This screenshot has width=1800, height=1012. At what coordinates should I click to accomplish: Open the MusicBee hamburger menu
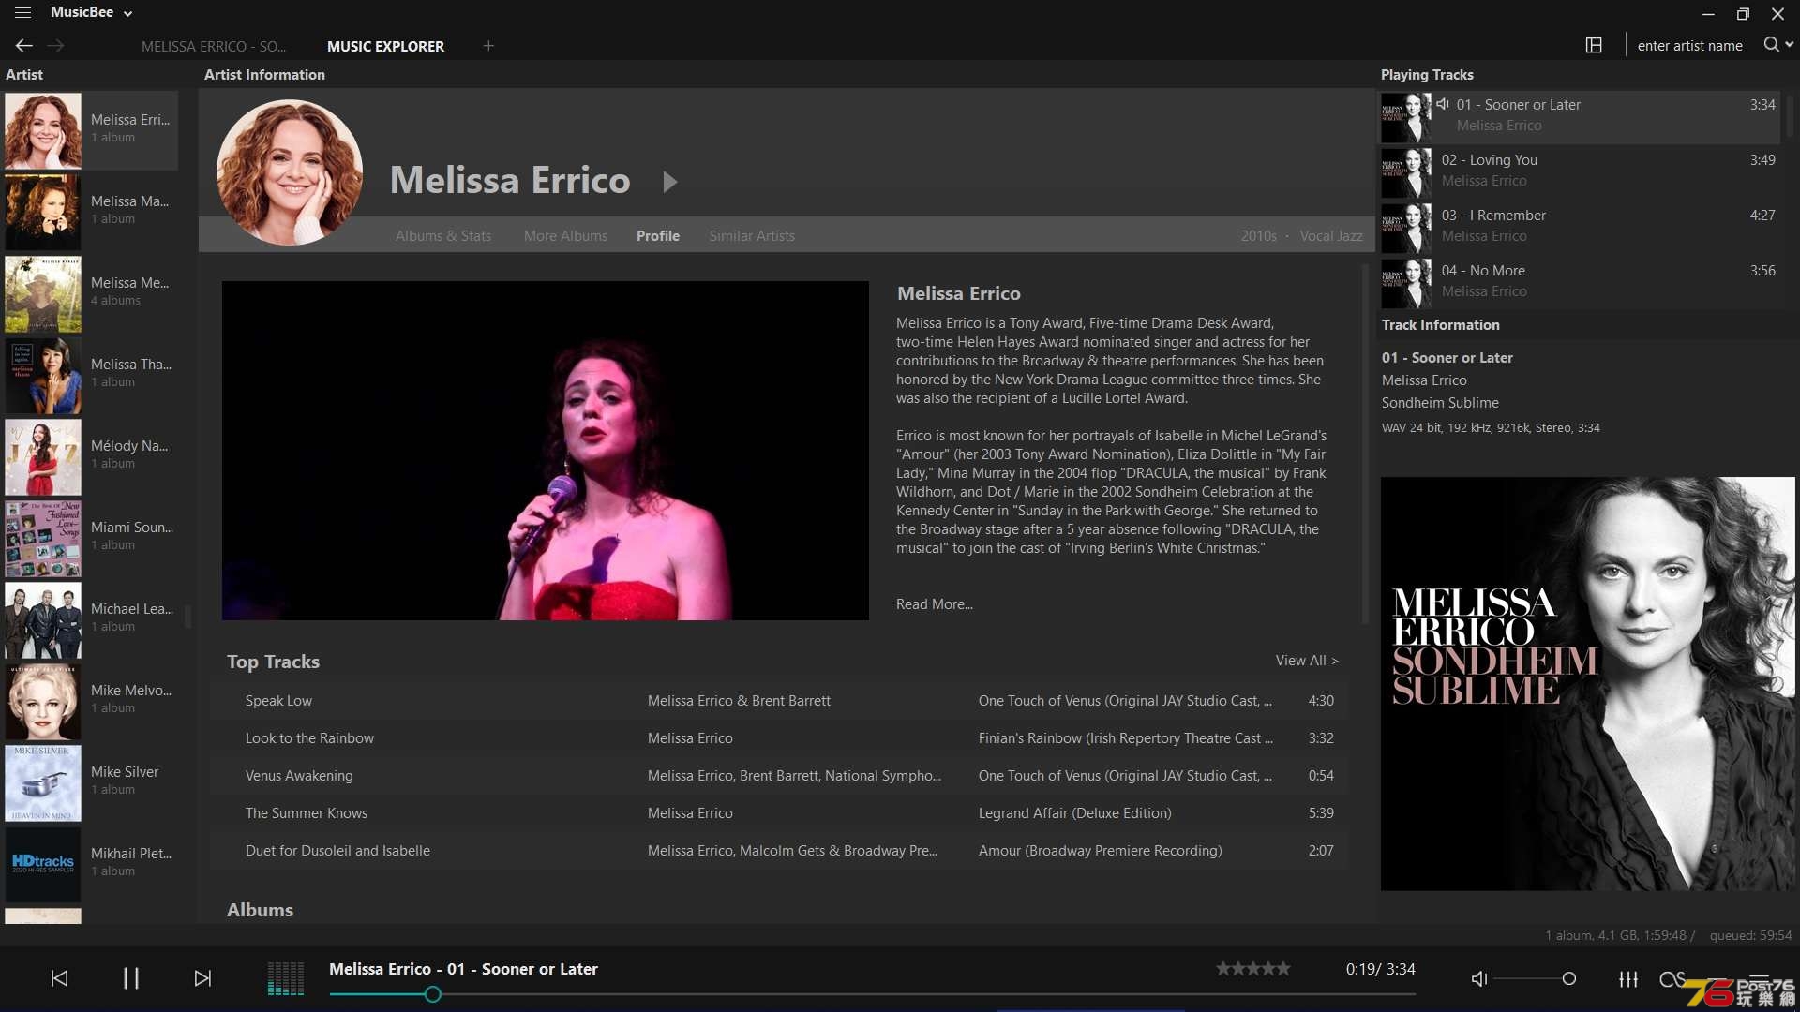22,13
